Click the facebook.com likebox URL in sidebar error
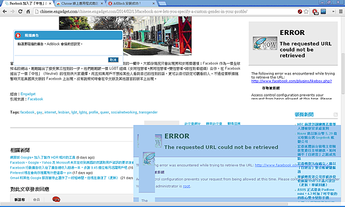The height and width of the screenshot is (207, 345). [292, 81]
